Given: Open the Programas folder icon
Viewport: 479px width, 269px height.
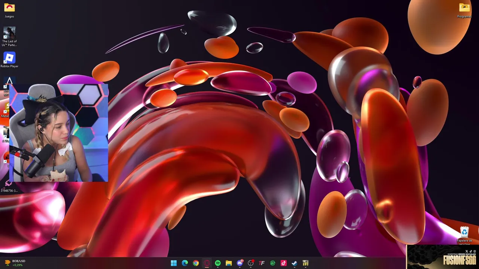Looking at the screenshot, I should coord(464,10).
